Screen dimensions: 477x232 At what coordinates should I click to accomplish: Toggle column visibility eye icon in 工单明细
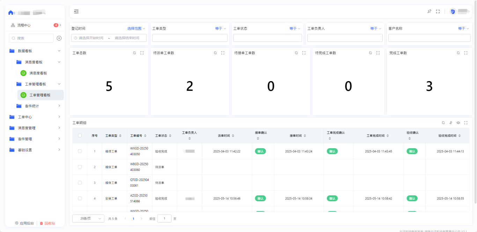(458, 123)
